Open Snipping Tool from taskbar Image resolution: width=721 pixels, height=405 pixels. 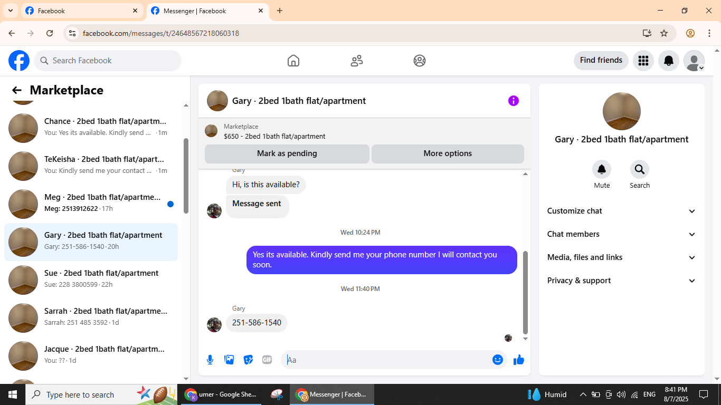click(276, 394)
